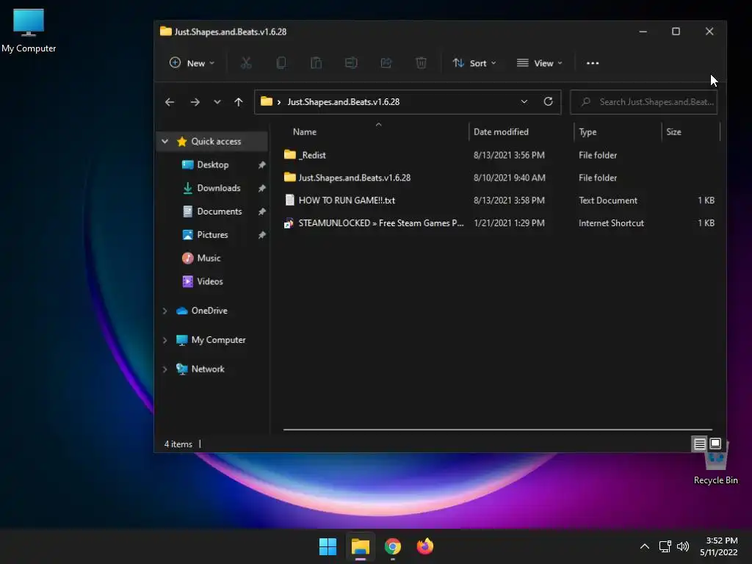Launch Google Chrome from taskbar
This screenshot has height=564, width=752.
point(393,546)
